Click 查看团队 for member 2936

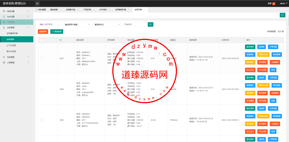pyautogui.click(x=250, y=85)
